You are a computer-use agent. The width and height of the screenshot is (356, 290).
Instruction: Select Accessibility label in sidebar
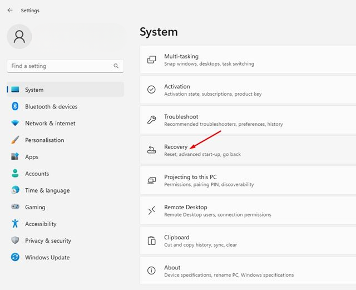click(41, 224)
